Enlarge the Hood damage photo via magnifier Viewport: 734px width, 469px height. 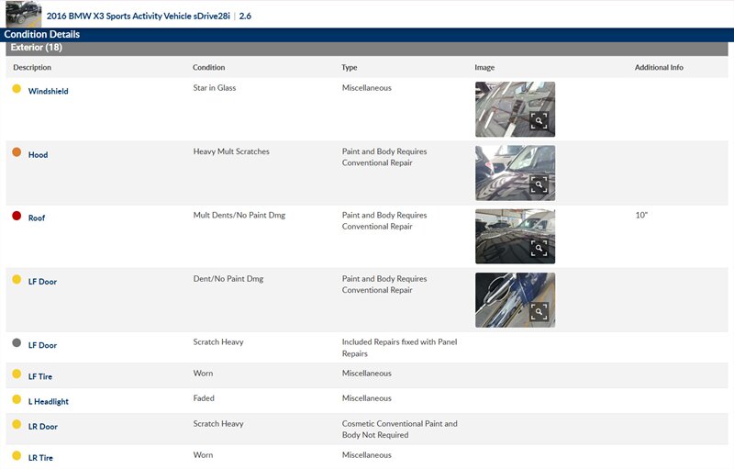(539, 184)
